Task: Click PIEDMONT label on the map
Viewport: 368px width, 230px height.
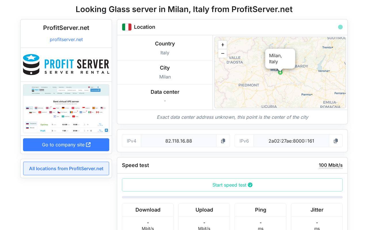Action: [x=249, y=85]
